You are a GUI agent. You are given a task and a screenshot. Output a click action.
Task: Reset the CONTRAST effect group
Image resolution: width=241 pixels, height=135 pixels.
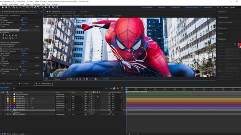[24, 61]
